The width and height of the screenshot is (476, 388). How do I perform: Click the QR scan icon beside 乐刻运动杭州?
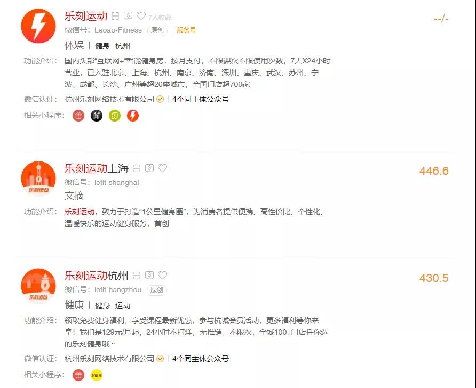click(x=137, y=275)
